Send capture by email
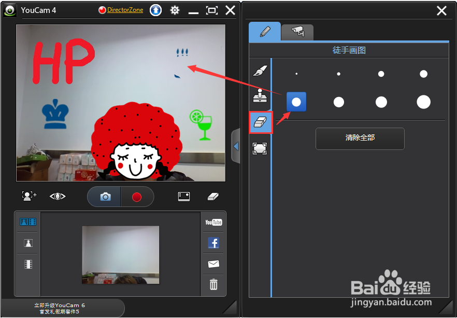Viewport: 457px width, 318px height. pos(213,264)
